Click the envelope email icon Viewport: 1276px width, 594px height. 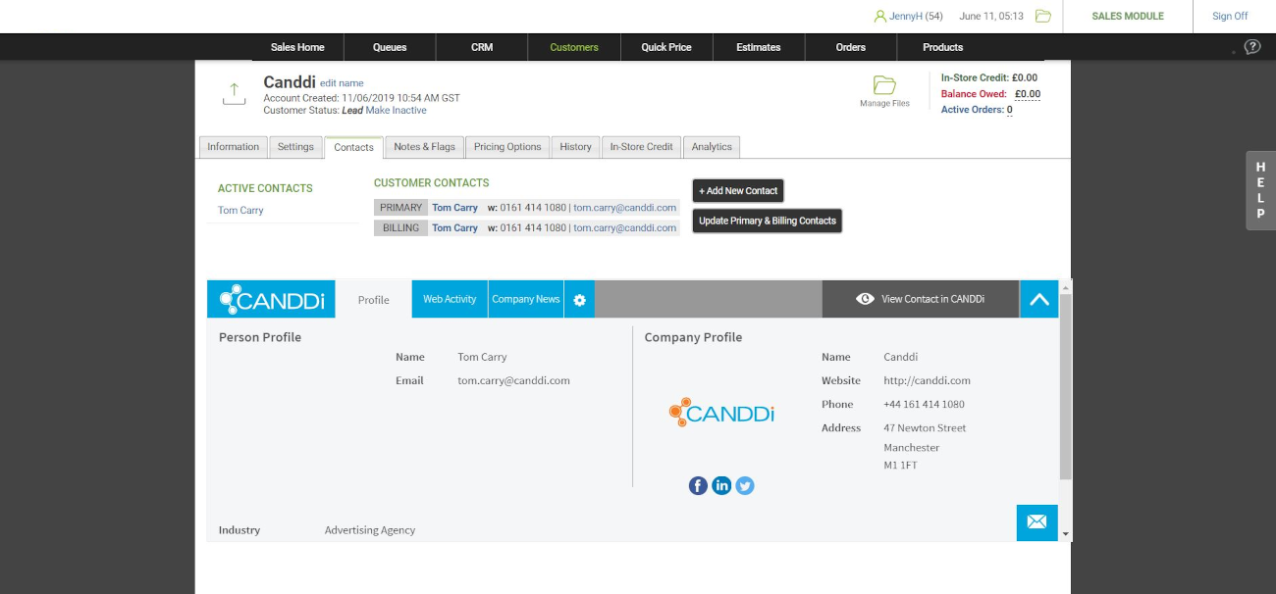(x=1037, y=521)
